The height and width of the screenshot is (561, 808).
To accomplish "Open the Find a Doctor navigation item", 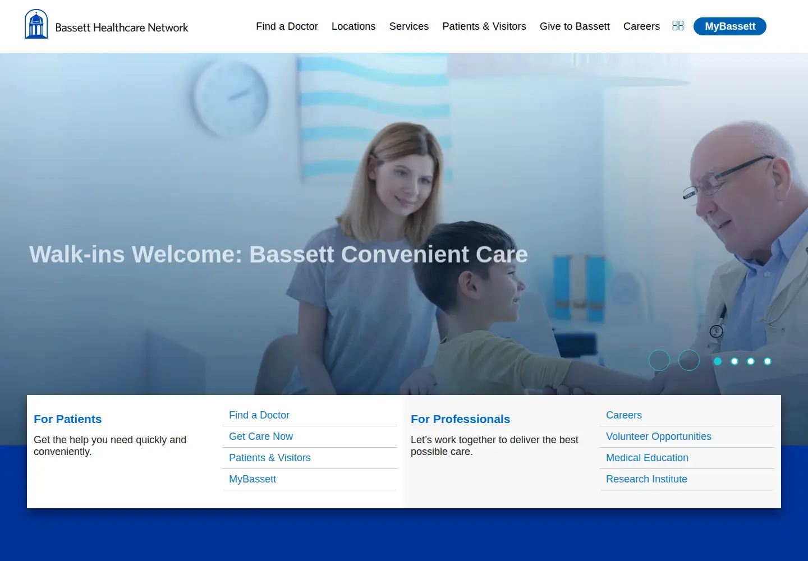I will [x=287, y=26].
